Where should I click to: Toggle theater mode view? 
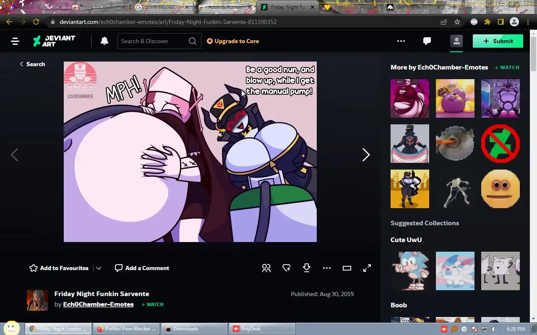coord(347,268)
